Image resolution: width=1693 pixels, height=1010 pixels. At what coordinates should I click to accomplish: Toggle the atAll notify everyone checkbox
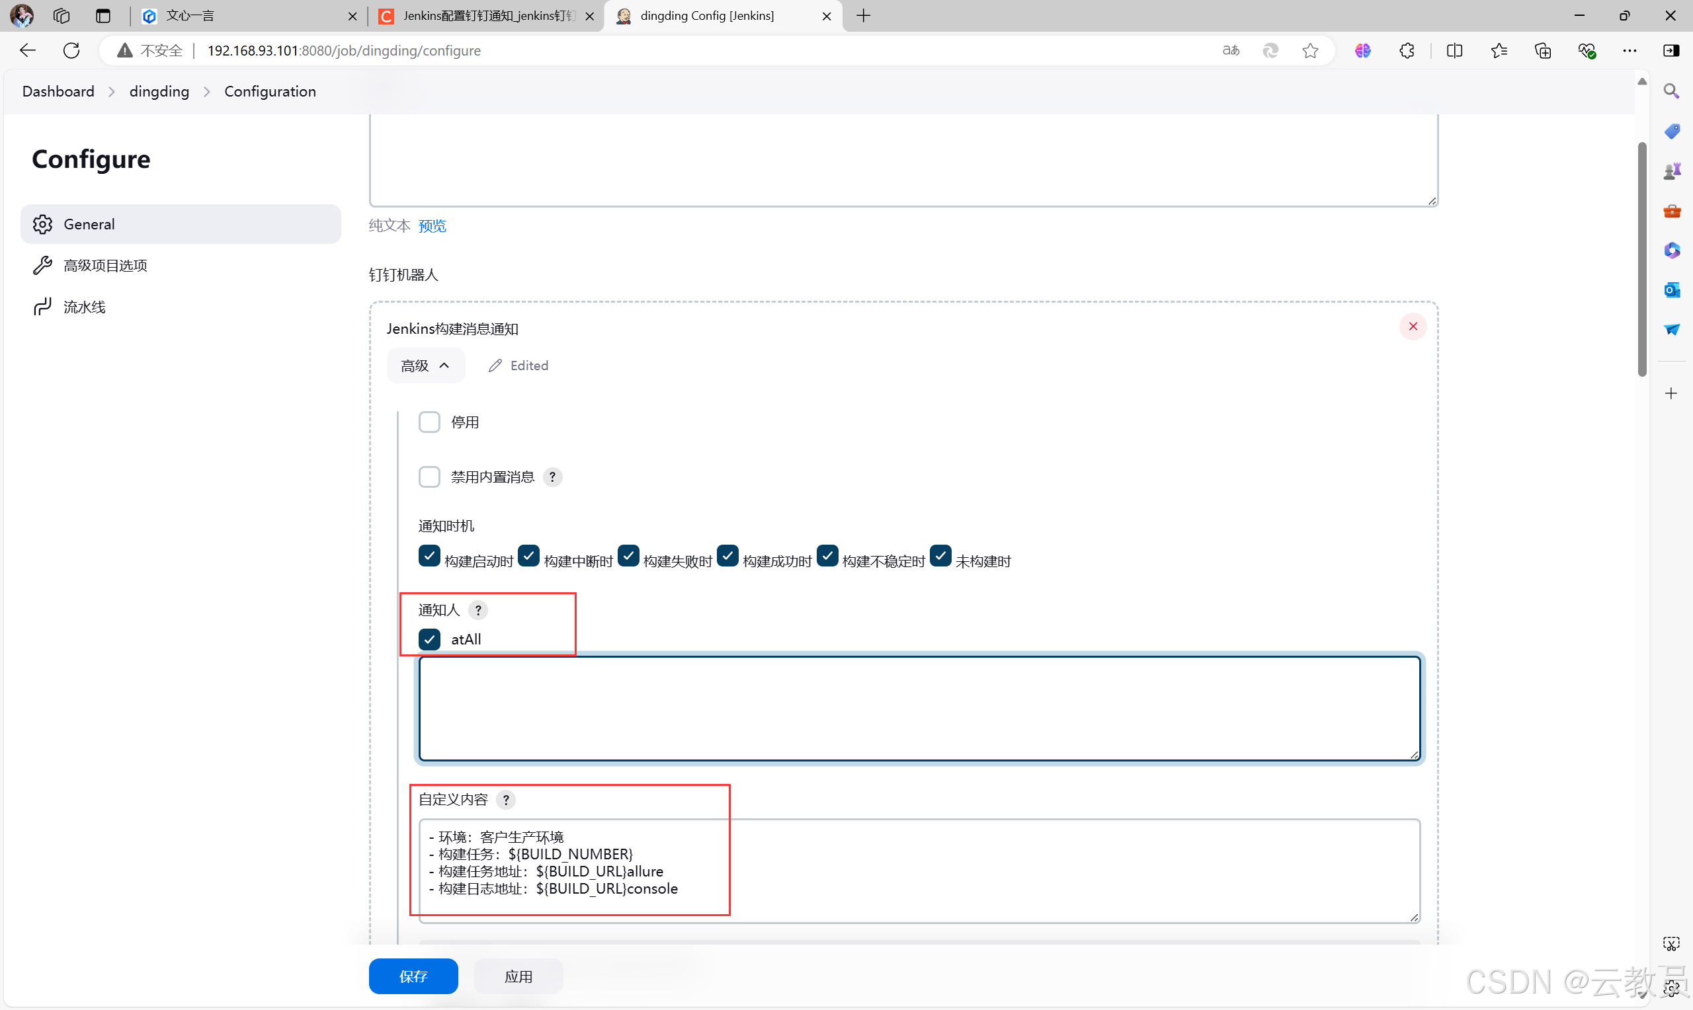click(431, 637)
